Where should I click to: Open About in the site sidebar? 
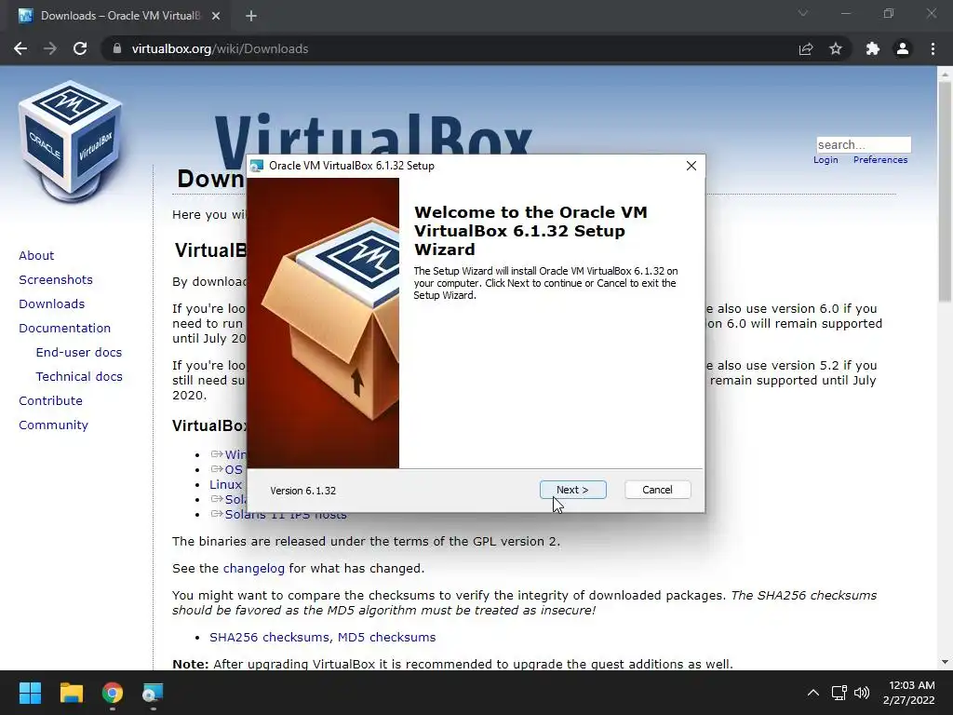tap(36, 255)
